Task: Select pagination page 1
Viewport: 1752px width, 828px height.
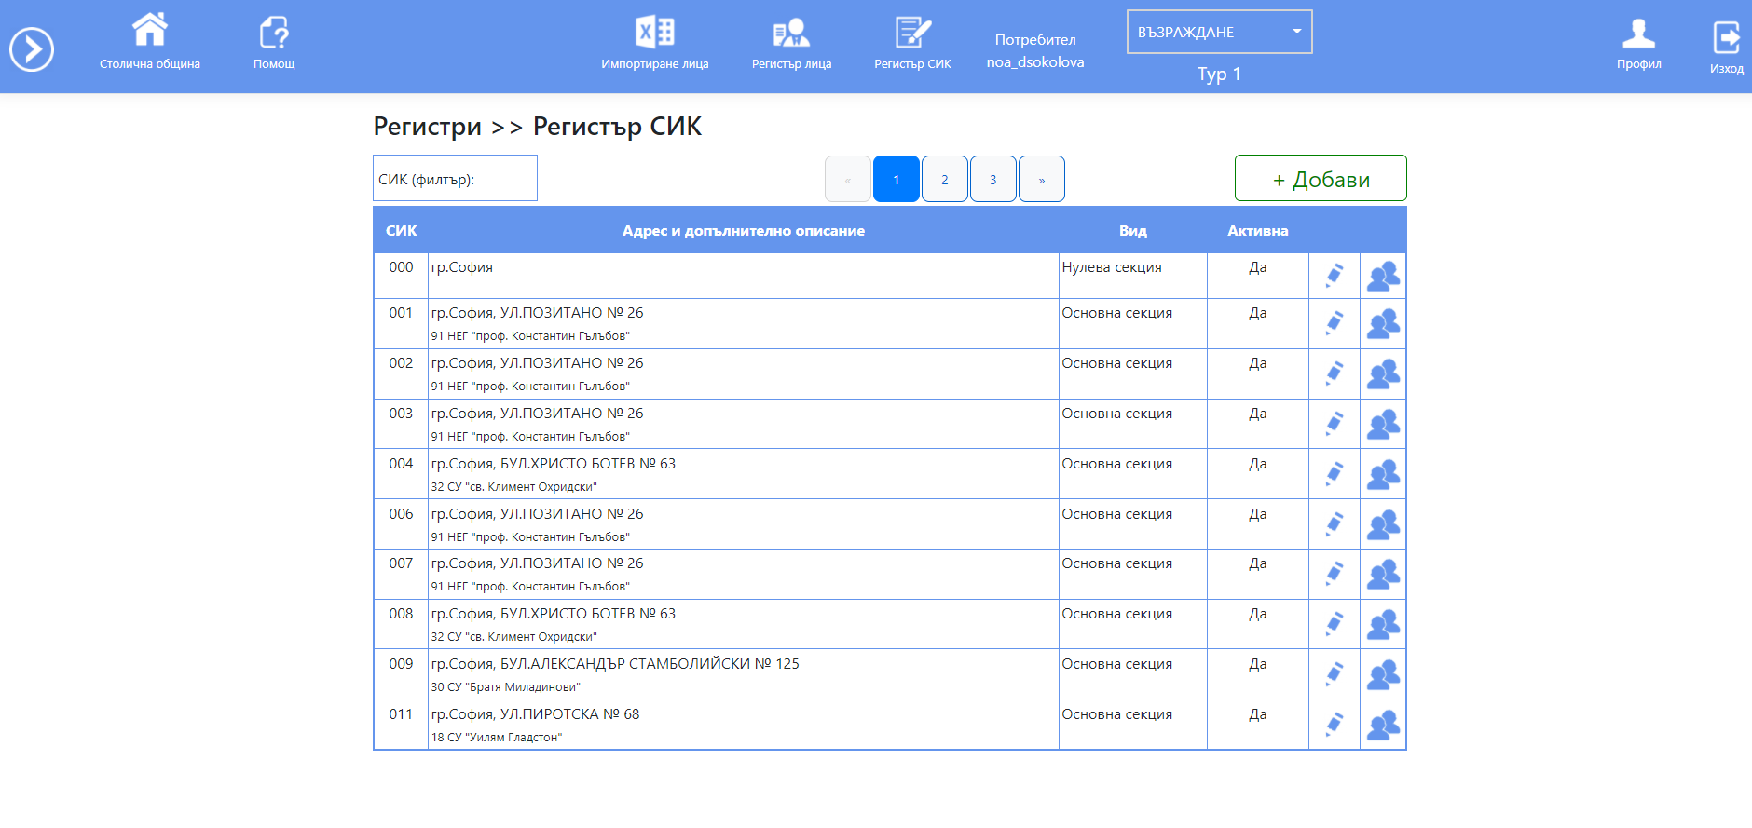Action: (x=897, y=179)
